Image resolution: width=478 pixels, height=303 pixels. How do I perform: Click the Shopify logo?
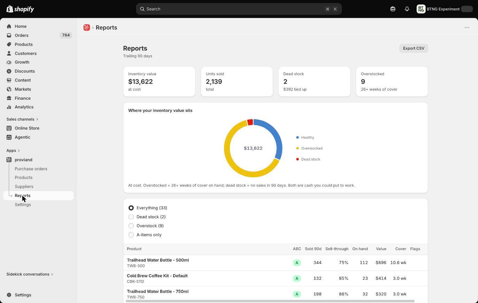[20, 9]
